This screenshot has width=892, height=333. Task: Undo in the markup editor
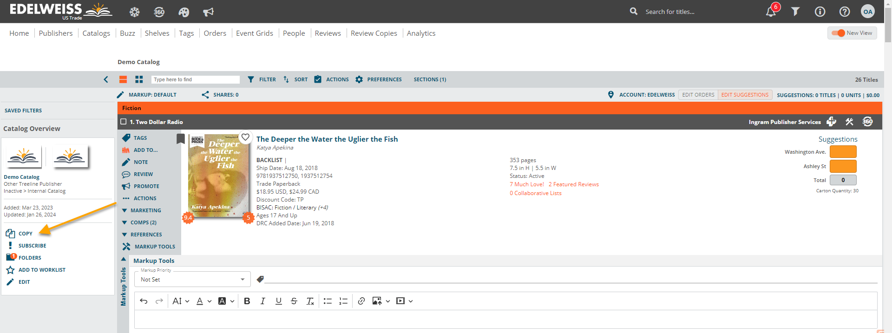(144, 301)
